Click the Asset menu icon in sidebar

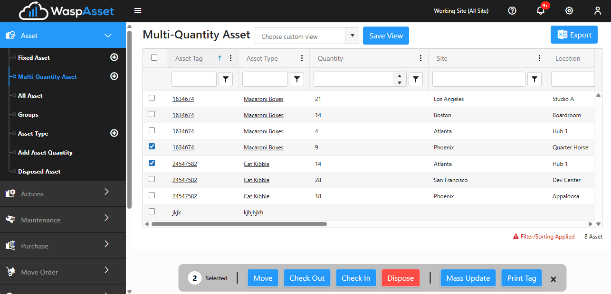[x=10, y=36]
